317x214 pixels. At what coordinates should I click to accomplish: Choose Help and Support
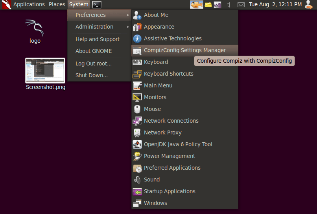[x=98, y=39]
